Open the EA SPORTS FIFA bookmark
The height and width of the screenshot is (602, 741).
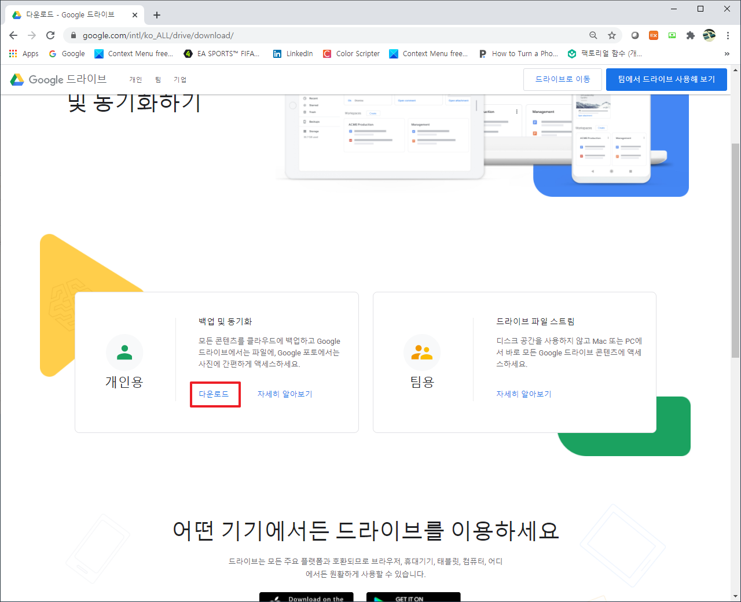point(222,54)
